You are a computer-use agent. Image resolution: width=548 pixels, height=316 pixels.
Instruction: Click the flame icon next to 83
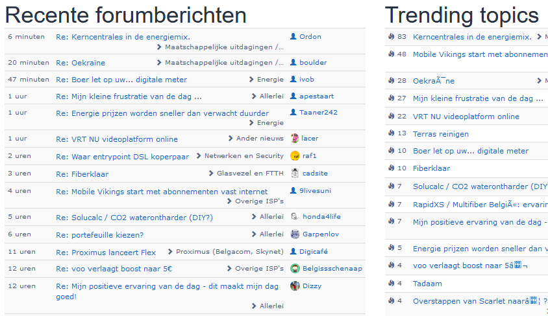(391, 37)
